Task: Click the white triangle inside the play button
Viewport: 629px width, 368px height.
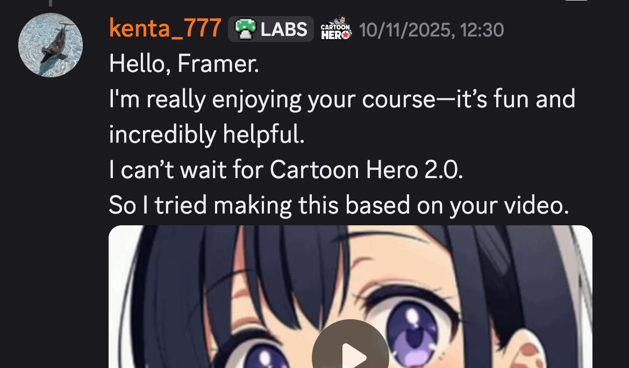Action: [353, 356]
